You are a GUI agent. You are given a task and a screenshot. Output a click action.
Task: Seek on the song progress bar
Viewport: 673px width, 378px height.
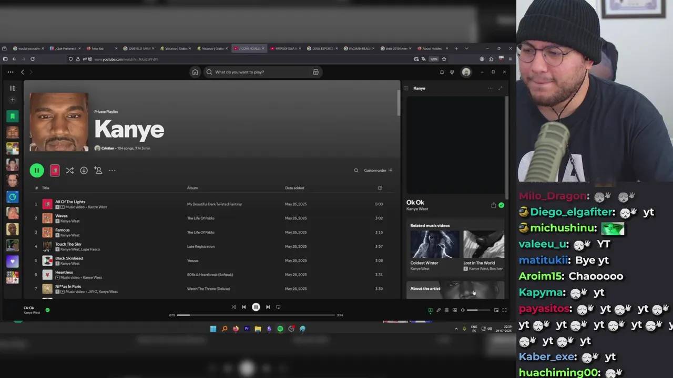(x=256, y=315)
